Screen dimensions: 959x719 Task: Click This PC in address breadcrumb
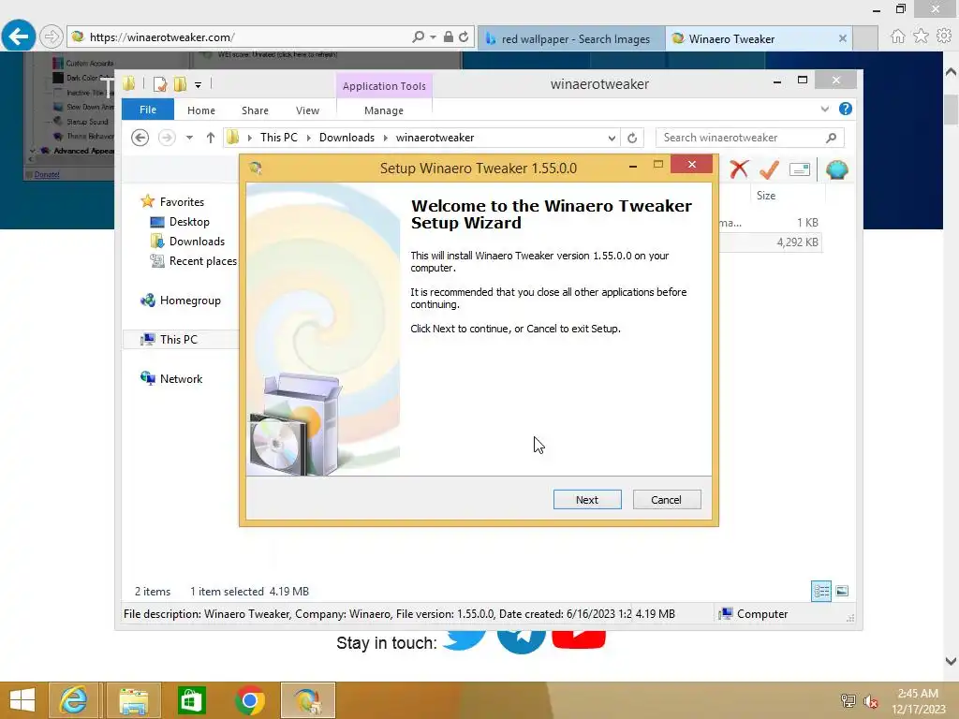tap(279, 138)
